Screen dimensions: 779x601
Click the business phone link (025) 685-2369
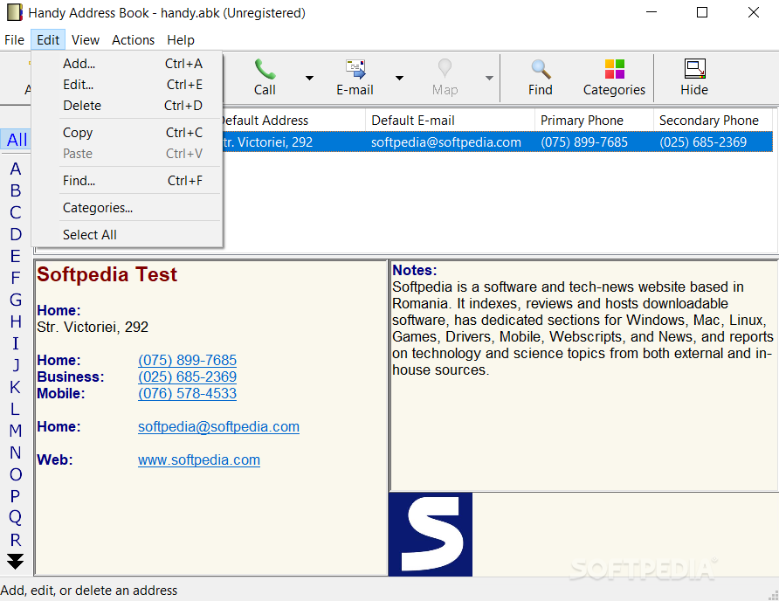pos(187,376)
